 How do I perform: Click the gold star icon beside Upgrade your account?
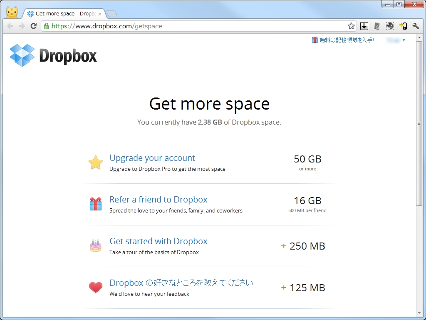pyautogui.click(x=96, y=162)
